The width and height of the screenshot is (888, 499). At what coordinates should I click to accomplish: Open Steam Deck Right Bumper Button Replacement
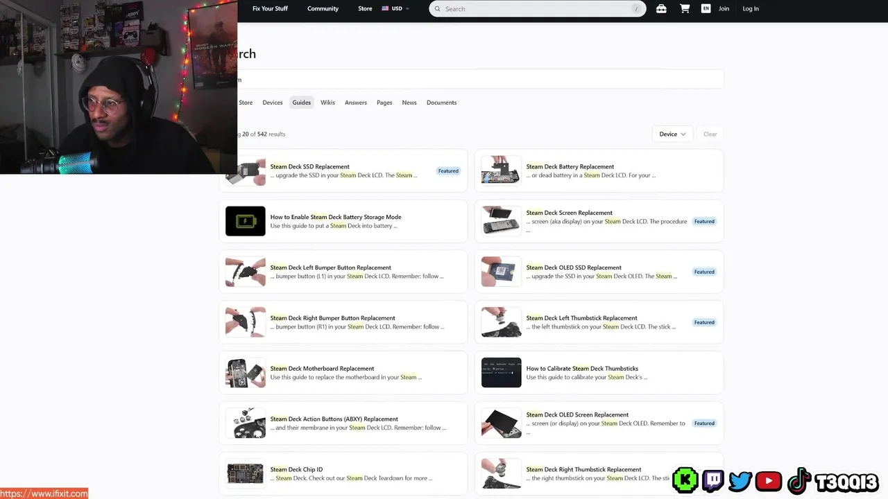click(332, 318)
